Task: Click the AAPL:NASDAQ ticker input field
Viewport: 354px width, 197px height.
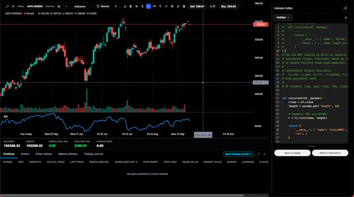Action: coord(35,6)
